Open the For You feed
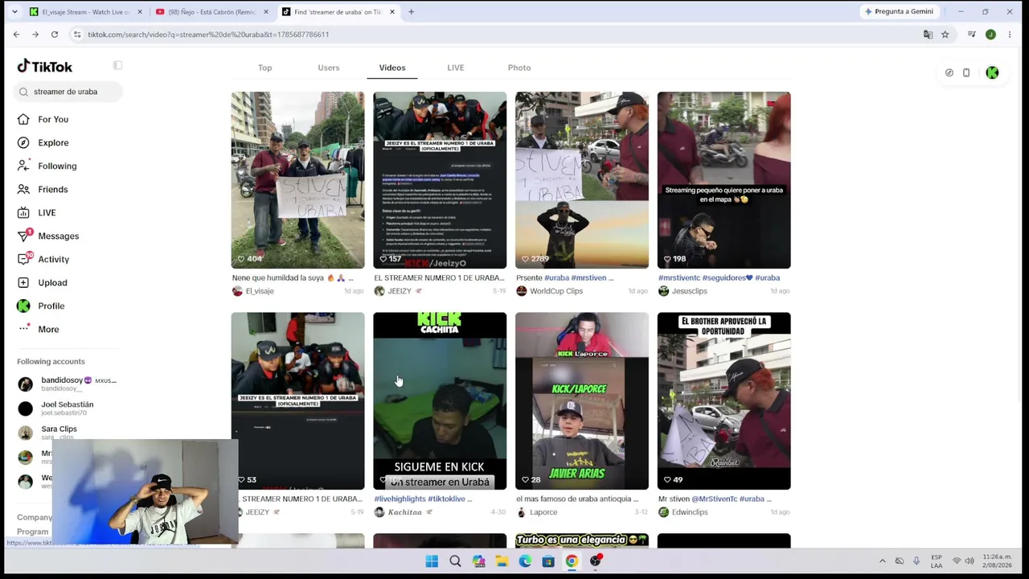 (x=53, y=119)
